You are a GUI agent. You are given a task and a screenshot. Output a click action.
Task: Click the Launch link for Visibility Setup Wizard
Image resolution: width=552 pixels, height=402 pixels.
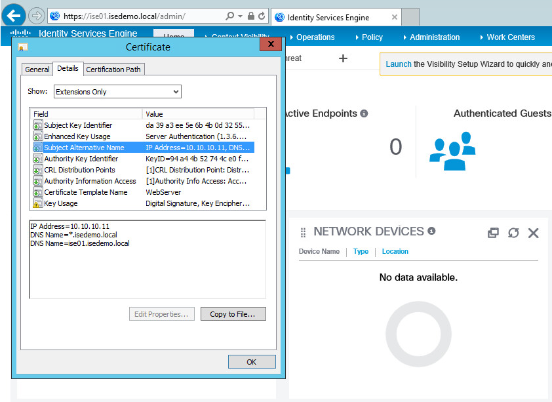[399, 64]
